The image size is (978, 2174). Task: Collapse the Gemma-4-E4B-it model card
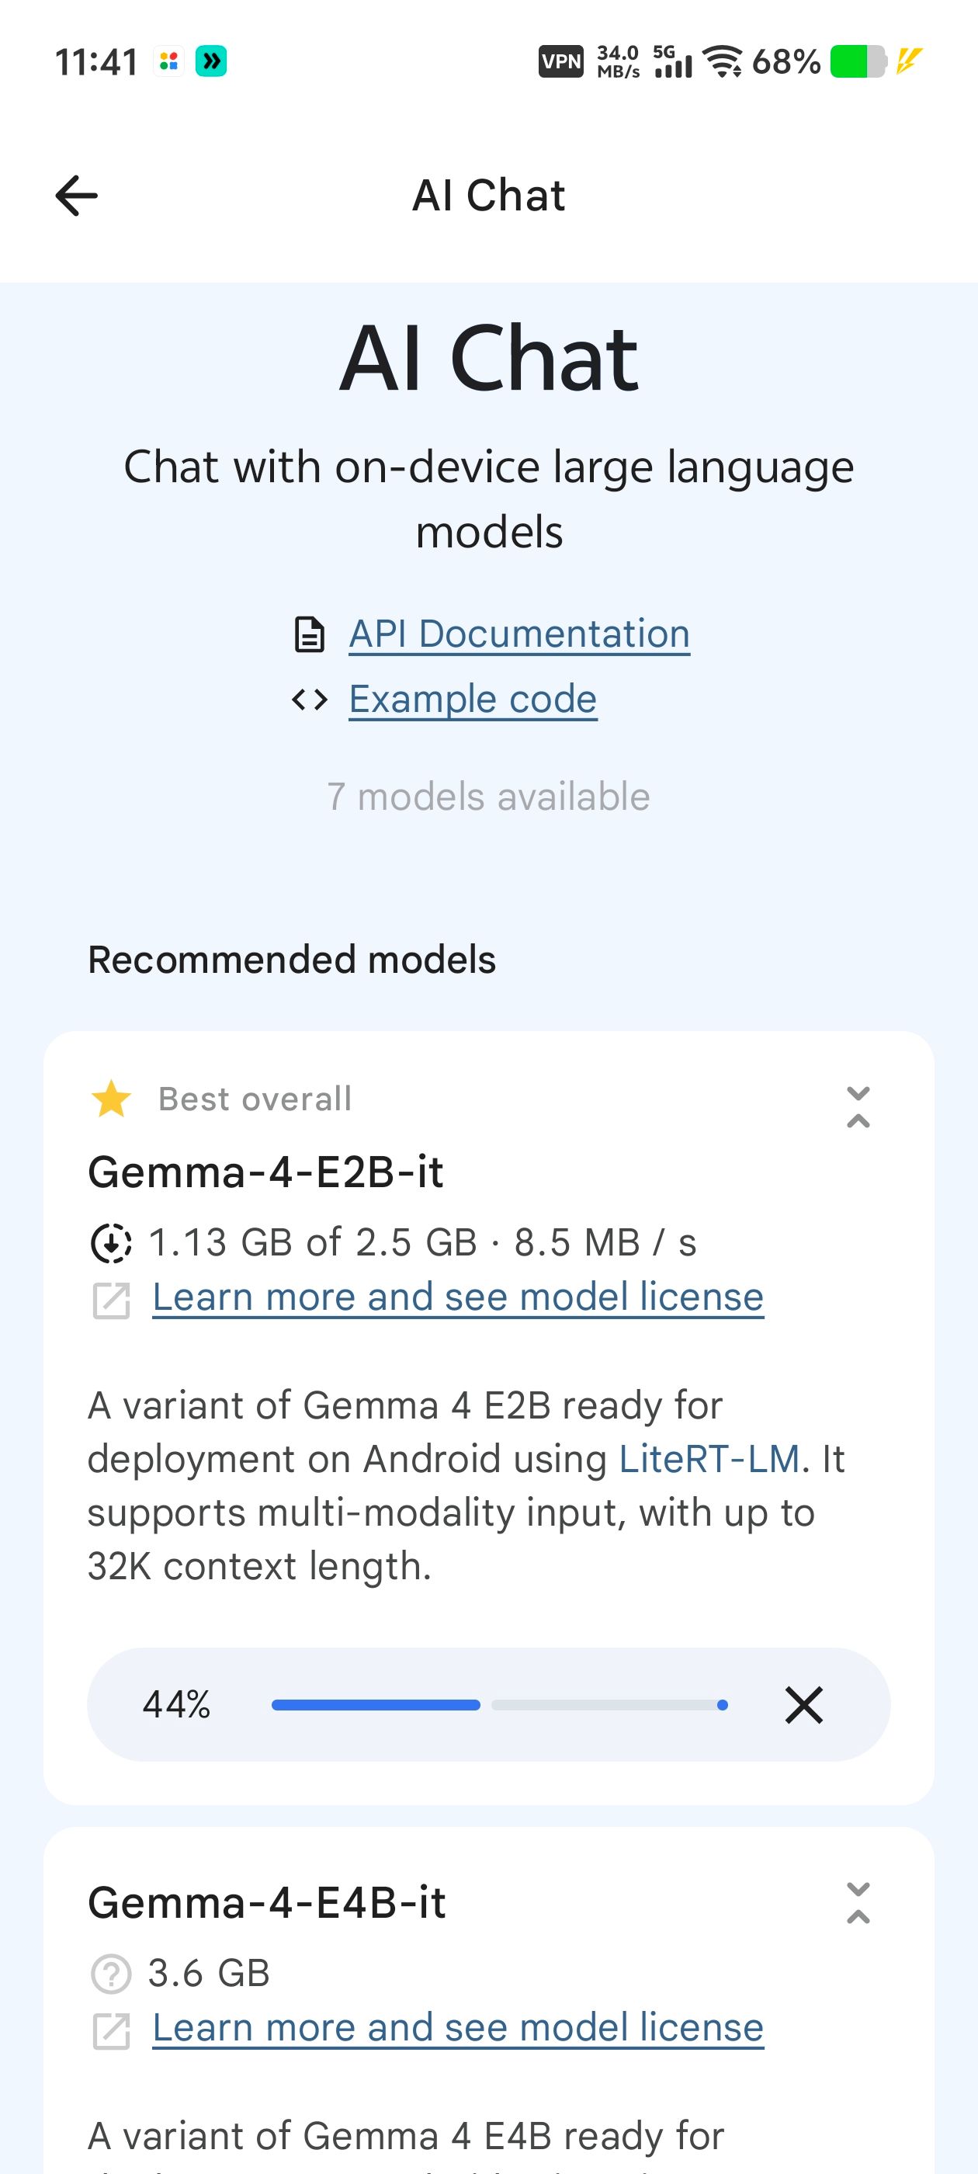point(858,1903)
